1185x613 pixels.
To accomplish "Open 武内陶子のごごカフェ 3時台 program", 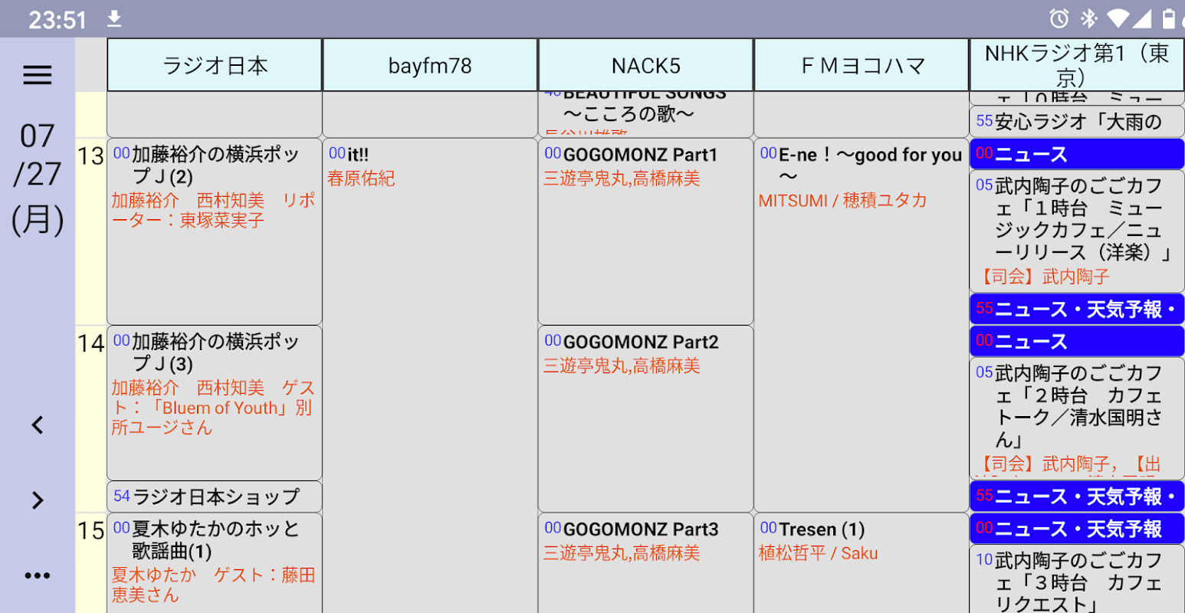I will click(1077, 579).
